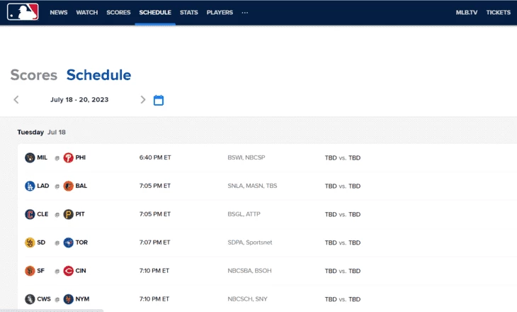Viewport: 517px width, 312px height.
Task: Click TBD vs. TBD for MIL at PHI
Action: [343, 158]
